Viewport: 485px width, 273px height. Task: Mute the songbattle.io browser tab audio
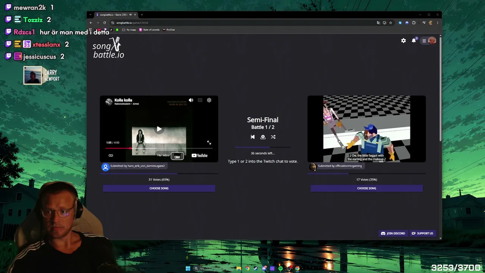130,15
